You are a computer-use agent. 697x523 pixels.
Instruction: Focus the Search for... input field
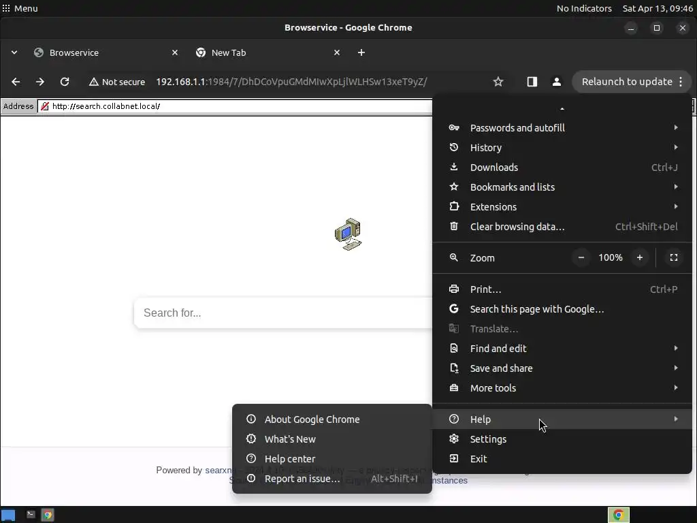click(x=282, y=313)
